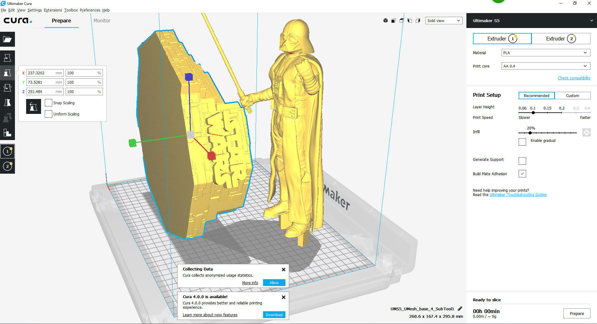This screenshot has height=324, width=597.
Task: Click the infill pattern icon beside slider
Action: 586,133
